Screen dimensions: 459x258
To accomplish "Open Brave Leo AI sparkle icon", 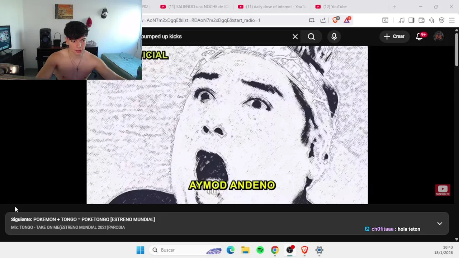I will pyautogui.click(x=432, y=20).
